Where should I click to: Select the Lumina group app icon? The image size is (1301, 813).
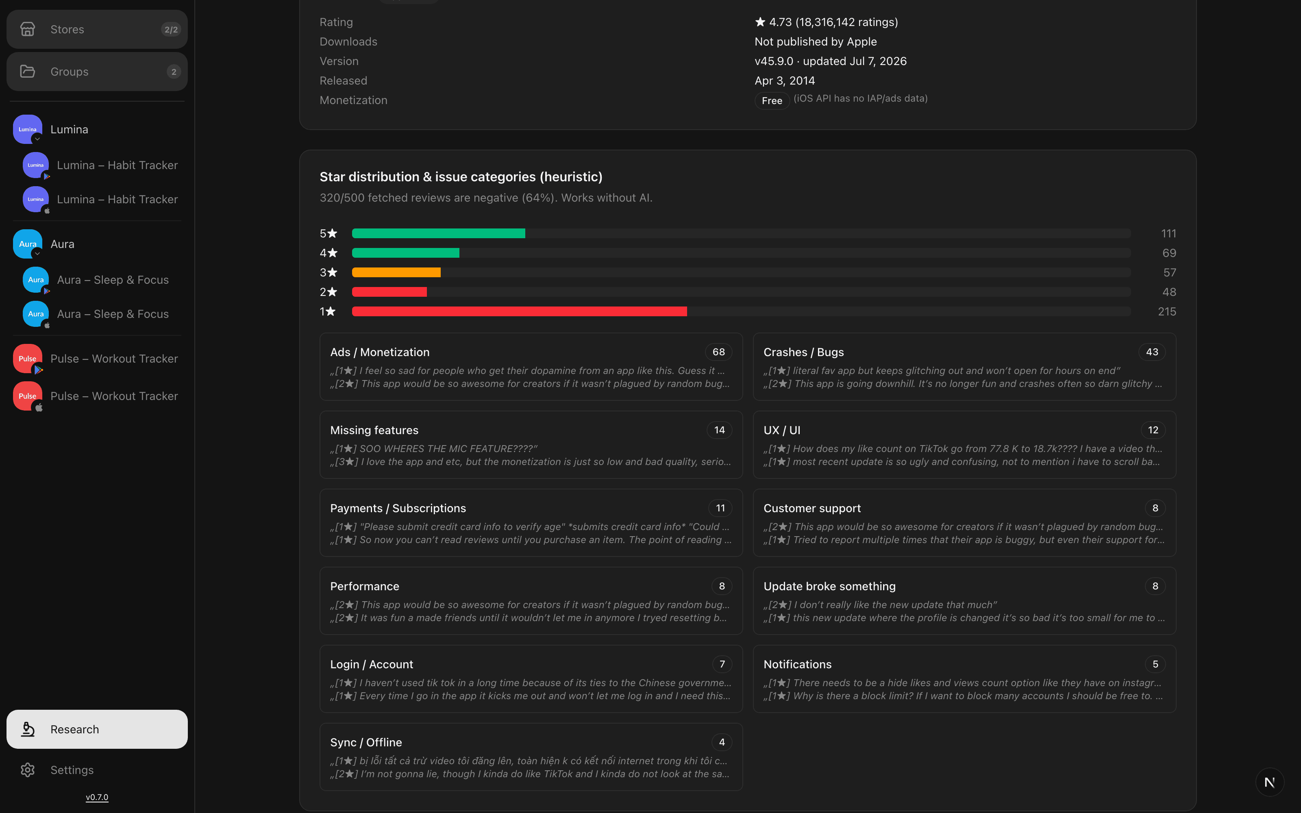27,129
